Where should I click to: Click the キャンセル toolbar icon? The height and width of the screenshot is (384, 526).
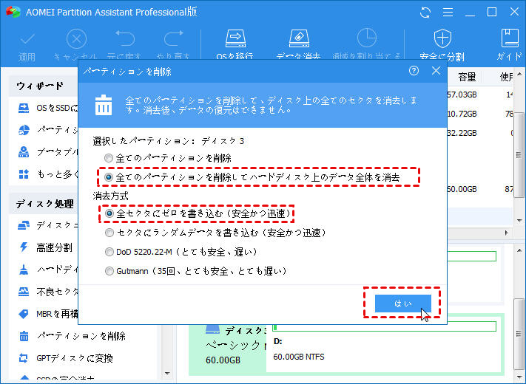[76, 39]
